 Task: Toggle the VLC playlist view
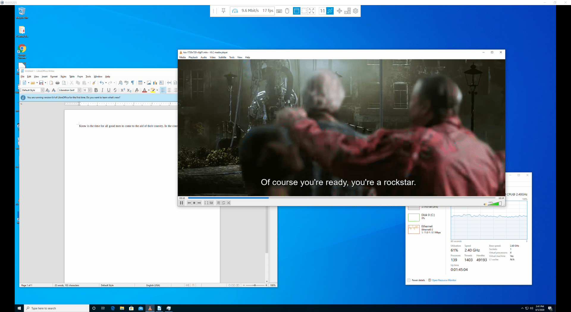pos(219,203)
